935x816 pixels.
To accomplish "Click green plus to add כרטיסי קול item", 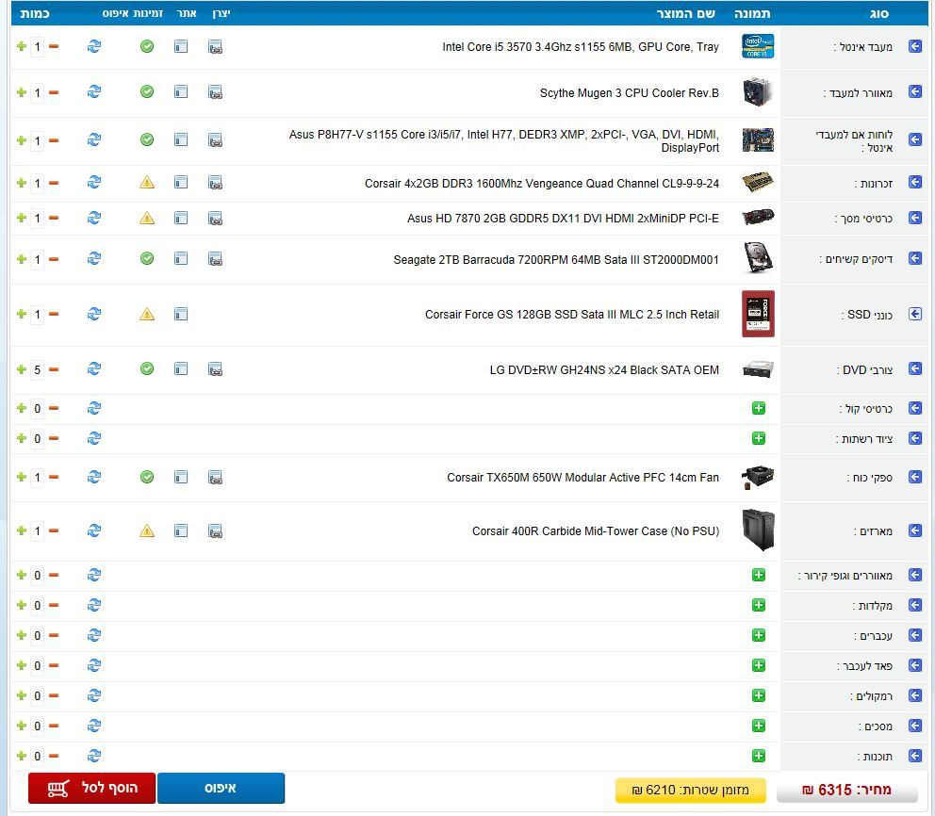I will [759, 409].
